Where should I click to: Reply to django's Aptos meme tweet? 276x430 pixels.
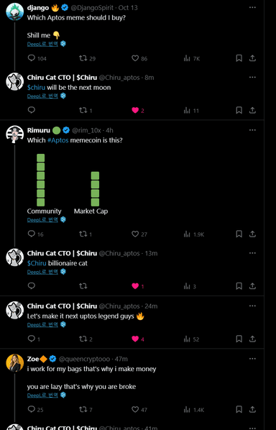pos(32,58)
